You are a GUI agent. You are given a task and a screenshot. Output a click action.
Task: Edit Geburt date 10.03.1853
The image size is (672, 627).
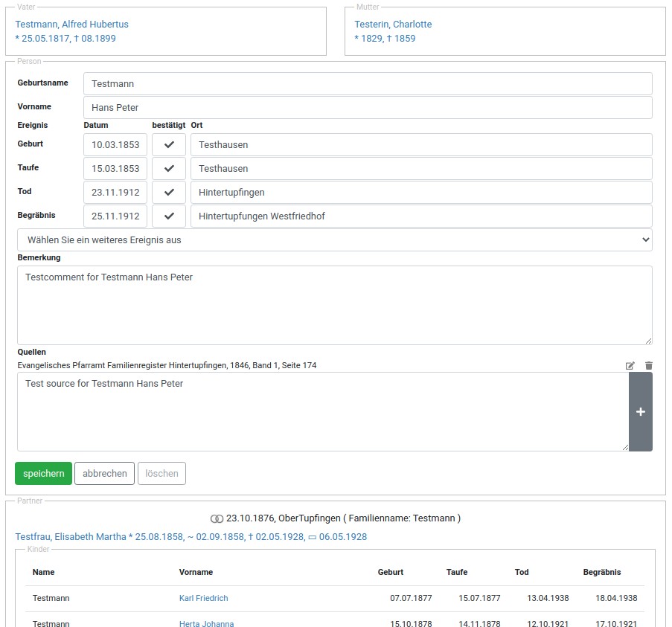click(x=115, y=145)
